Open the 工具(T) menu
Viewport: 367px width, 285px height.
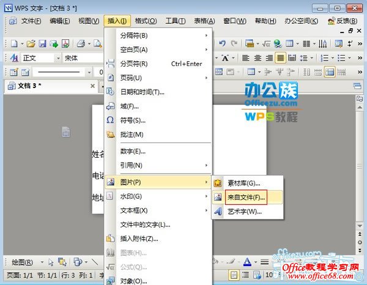pyautogui.click(x=176, y=21)
